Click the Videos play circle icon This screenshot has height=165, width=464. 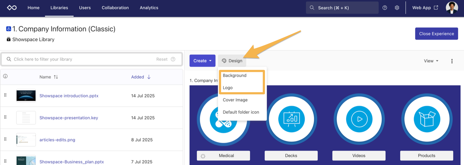(359, 119)
